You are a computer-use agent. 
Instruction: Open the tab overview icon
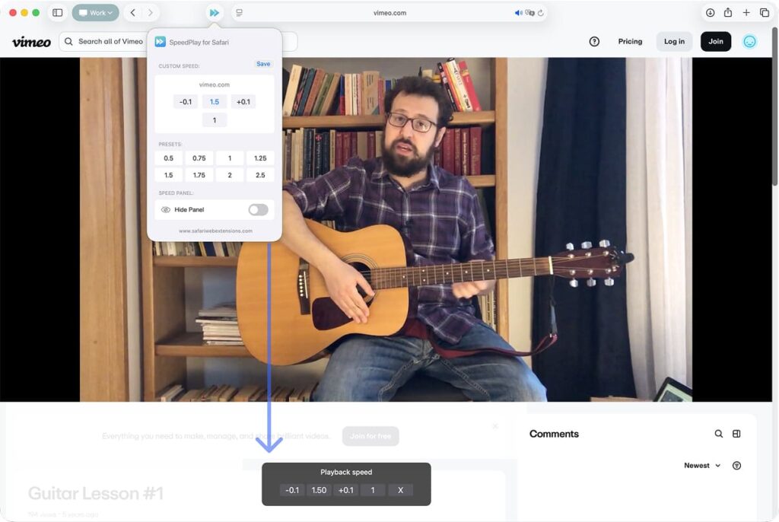click(x=765, y=13)
